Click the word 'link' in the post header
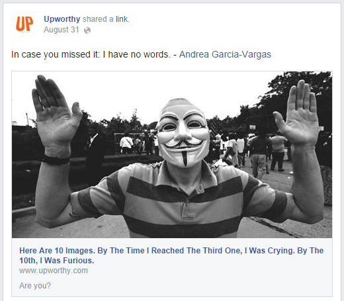Screen dimensions: 344x301 click(x=122, y=19)
